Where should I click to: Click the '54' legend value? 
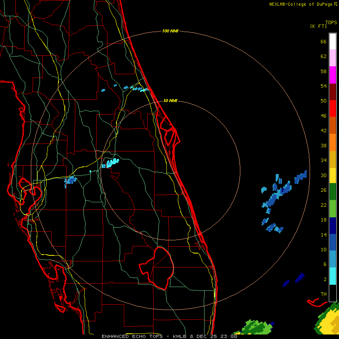[x=324, y=86]
